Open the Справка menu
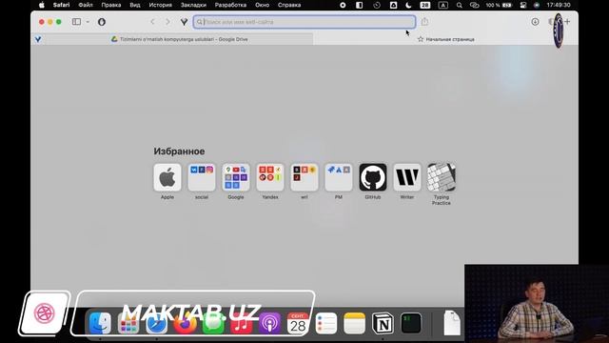 [x=289, y=5]
